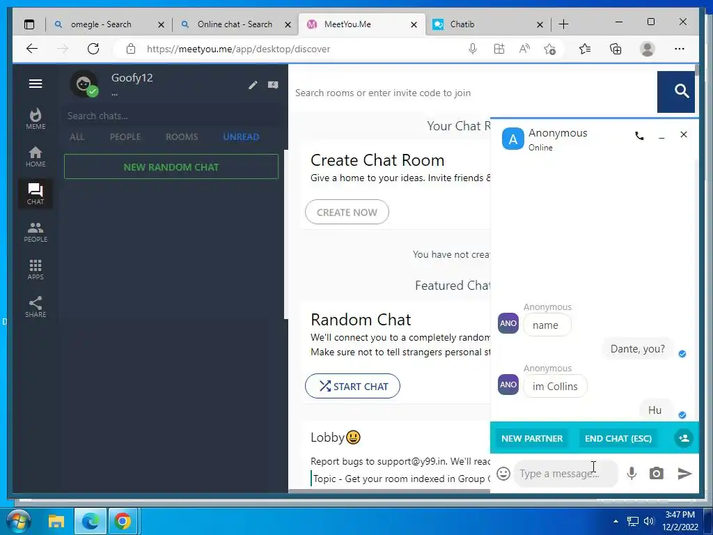Click the message icon next to the pencil

pos(273,85)
